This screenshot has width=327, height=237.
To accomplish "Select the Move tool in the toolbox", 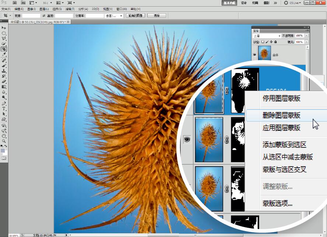I will coord(4,28).
